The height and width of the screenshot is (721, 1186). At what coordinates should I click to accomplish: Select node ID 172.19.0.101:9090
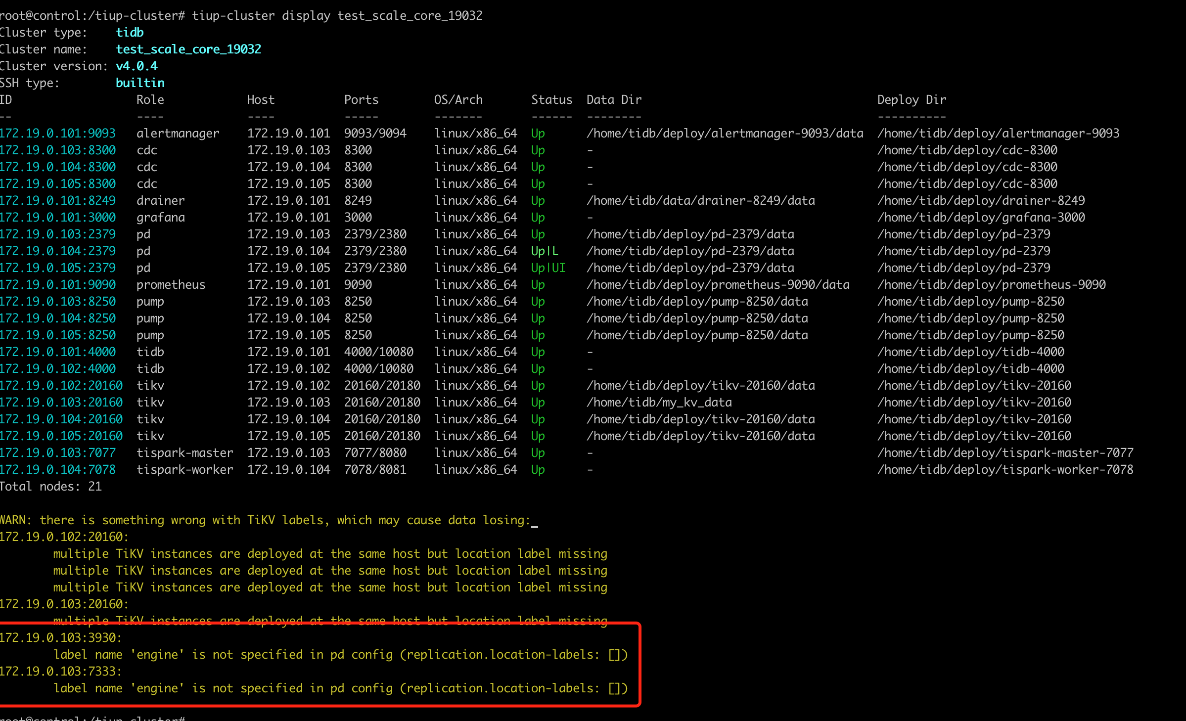click(57, 284)
